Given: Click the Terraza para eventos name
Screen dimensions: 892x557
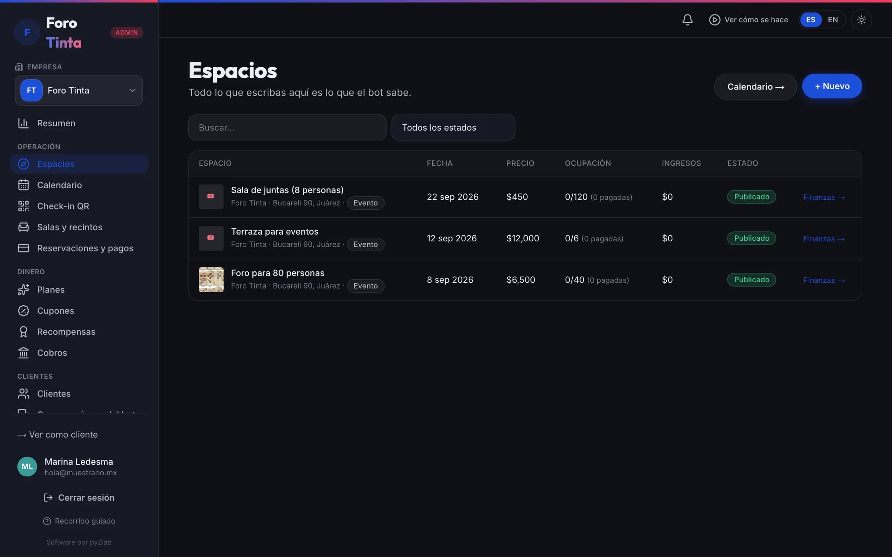Looking at the screenshot, I should pyautogui.click(x=275, y=231).
